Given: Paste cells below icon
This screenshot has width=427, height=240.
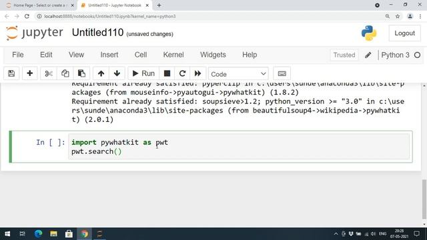Looking at the screenshot, I should coord(81,73).
